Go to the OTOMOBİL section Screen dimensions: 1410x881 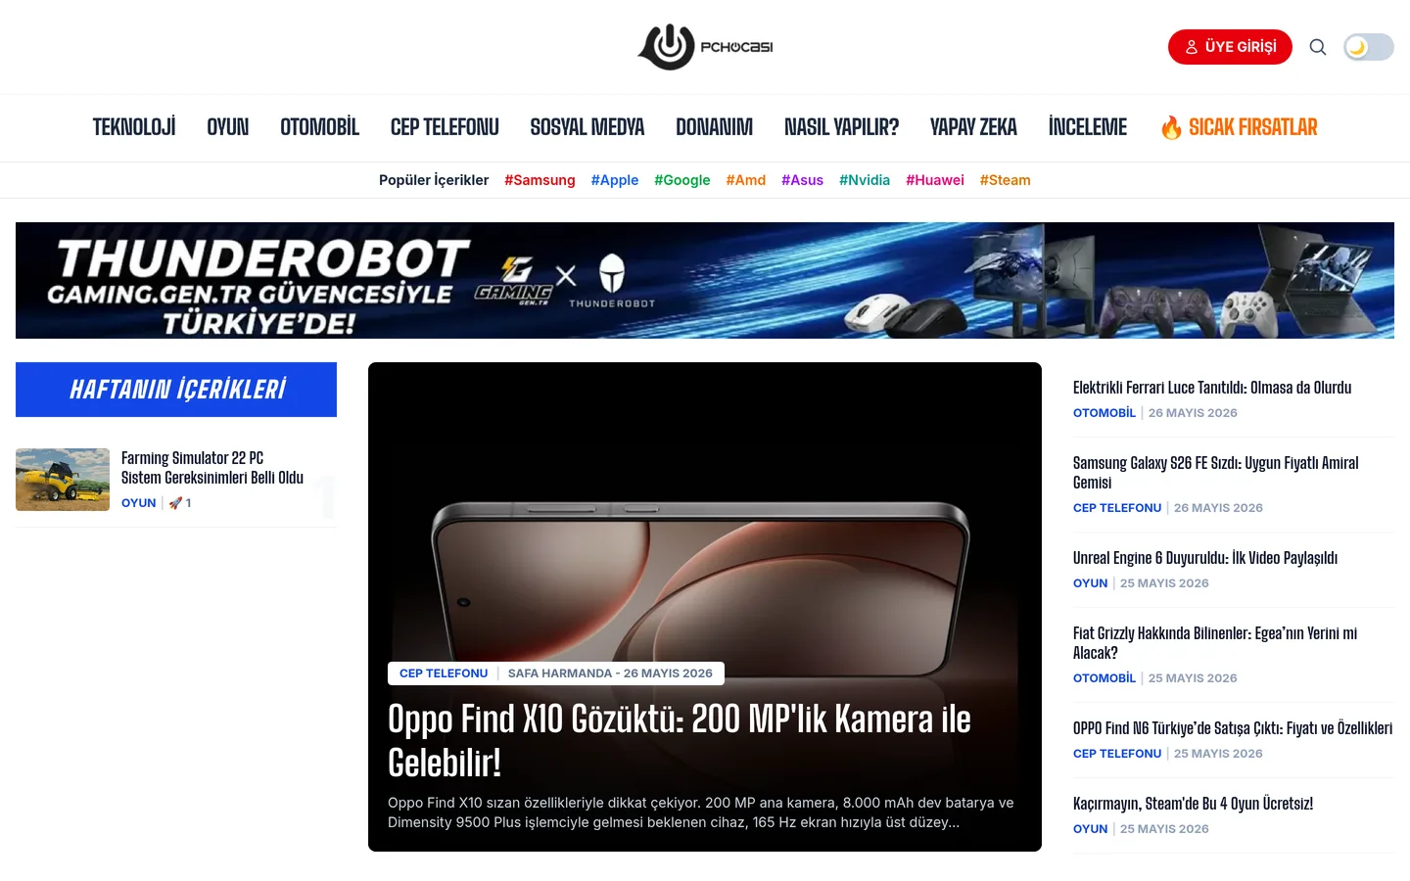pos(319,127)
